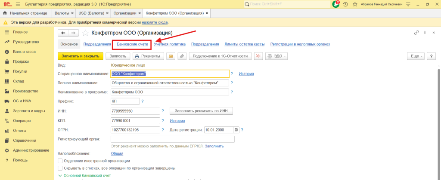441x180 pixels.
Task: Open Учетная политика link
Action: (170, 44)
